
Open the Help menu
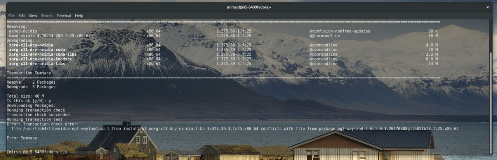[79, 16]
